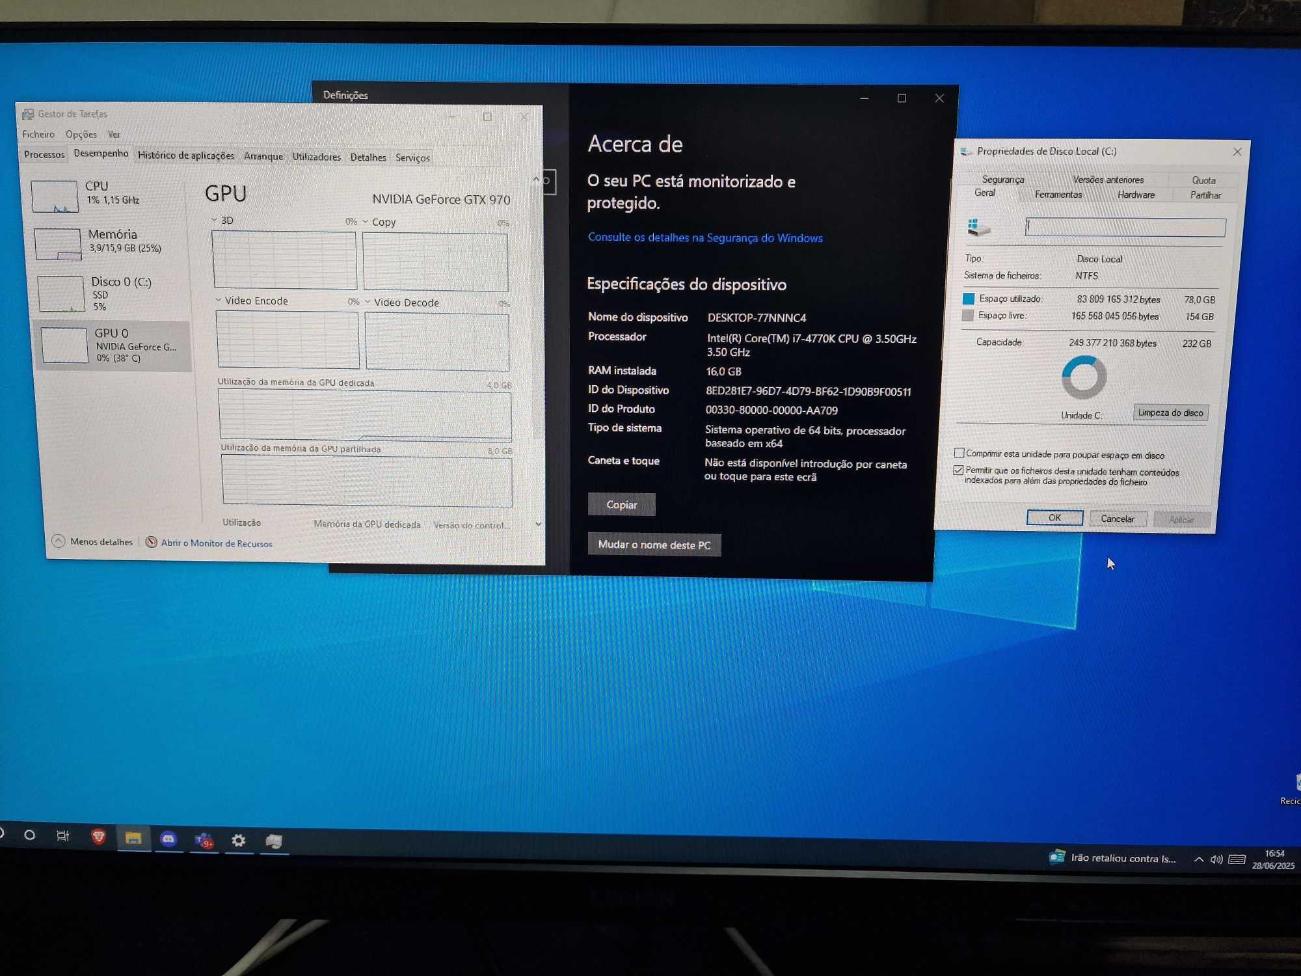
Task: Open the Cortana circle icon on taskbar
Action: click(29, 835)
